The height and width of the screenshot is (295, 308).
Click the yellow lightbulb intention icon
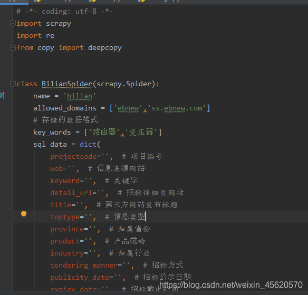[x=24, y=215]
